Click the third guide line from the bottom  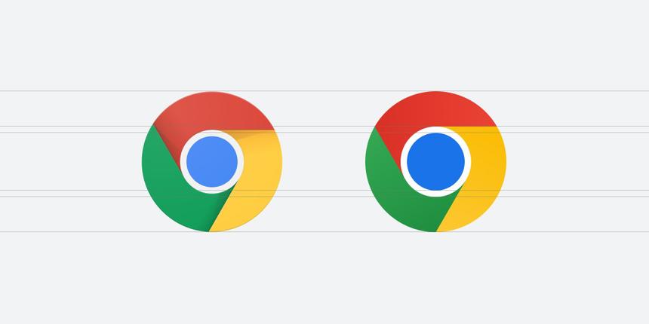[324, 190]
